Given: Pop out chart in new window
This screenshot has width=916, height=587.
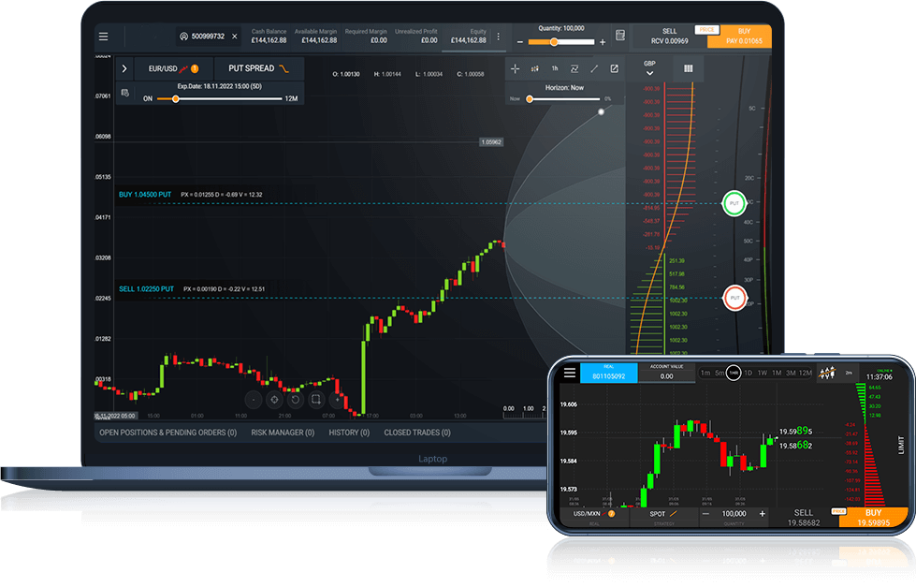Looking at the screenshot, I should 614,69.
